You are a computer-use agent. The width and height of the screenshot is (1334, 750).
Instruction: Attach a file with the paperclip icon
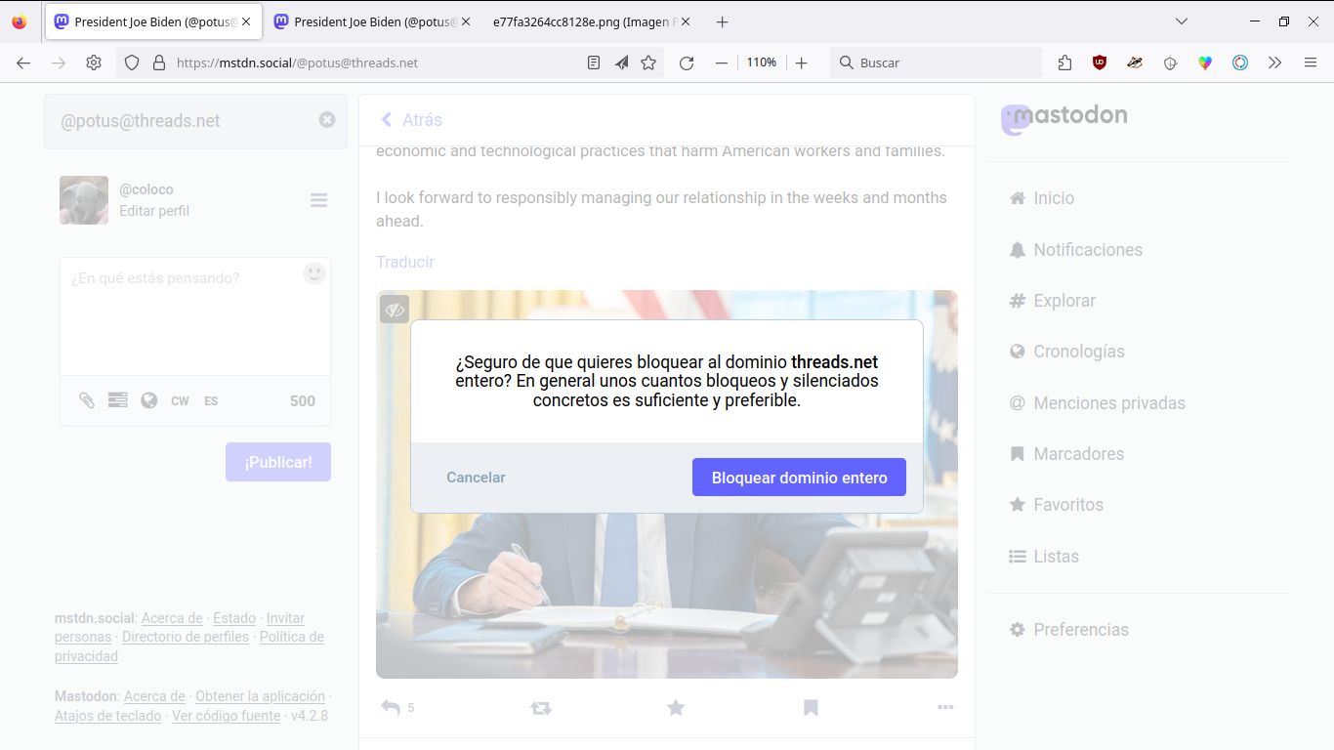[x=87, y=400]
